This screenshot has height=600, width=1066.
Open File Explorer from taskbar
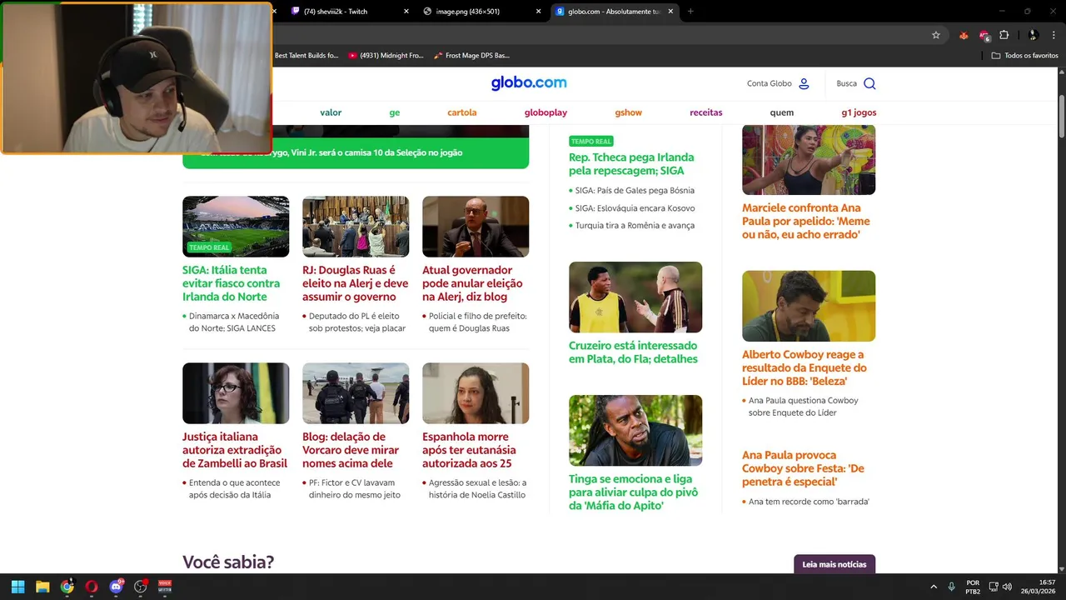(42, 587)
